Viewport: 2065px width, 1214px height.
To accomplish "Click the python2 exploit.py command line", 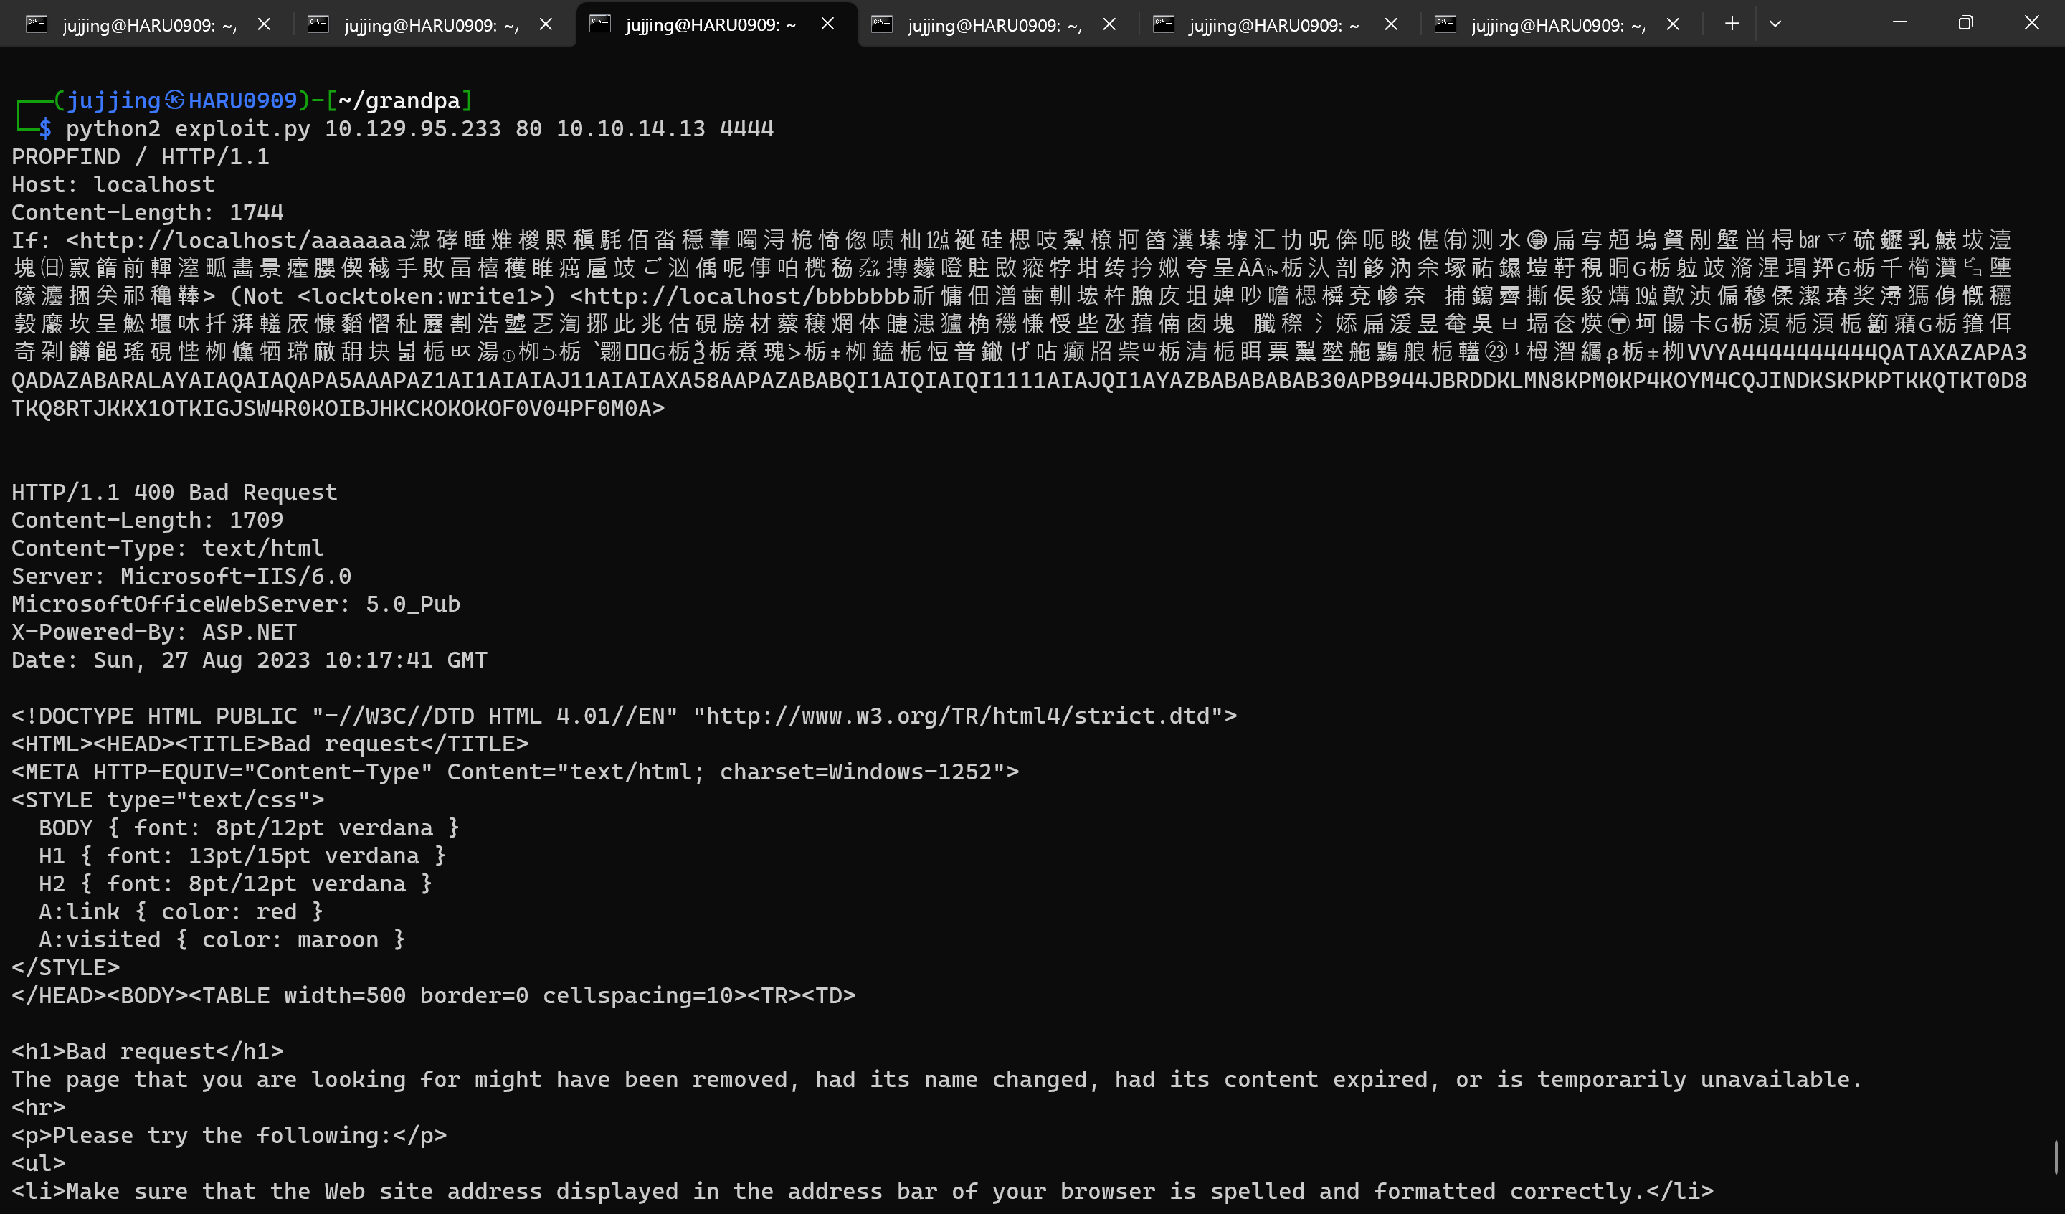I will pyautogui.click(x=419, y=128).
